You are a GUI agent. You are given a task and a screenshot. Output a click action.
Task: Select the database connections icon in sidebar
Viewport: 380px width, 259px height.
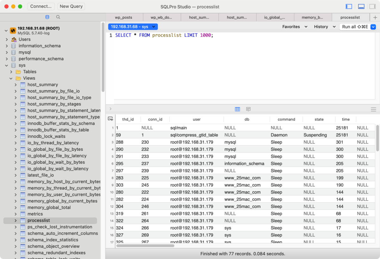point(47,17)
